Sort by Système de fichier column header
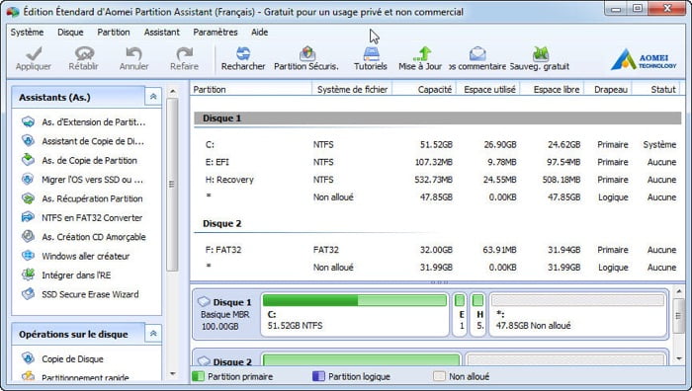692x391 pixels. [352, 90]
